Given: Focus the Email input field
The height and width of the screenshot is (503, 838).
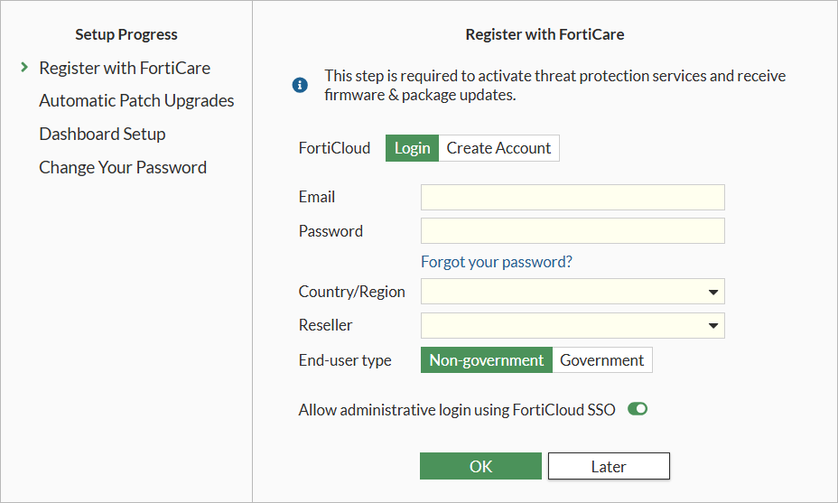Looking at the screenshot, I should 573,197.
